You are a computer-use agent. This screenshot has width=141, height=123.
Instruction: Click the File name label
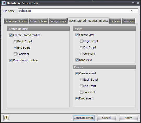(x=9, y=11)
